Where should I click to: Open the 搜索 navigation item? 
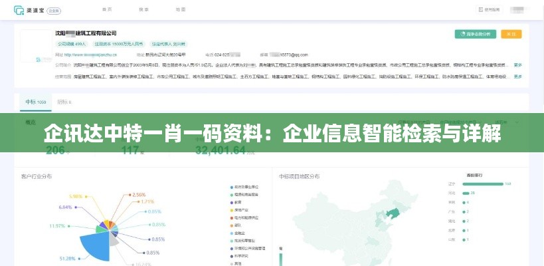click(x=143, y=10)
